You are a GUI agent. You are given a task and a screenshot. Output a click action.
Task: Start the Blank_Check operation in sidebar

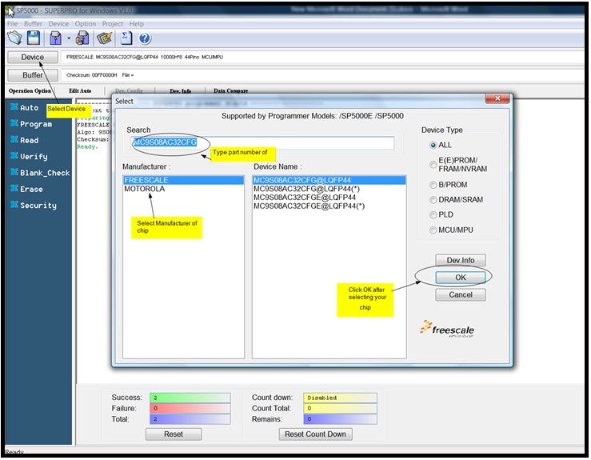coord(45,173)
